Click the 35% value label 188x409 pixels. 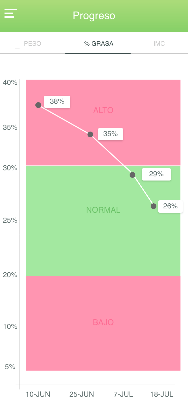[111, 134]
